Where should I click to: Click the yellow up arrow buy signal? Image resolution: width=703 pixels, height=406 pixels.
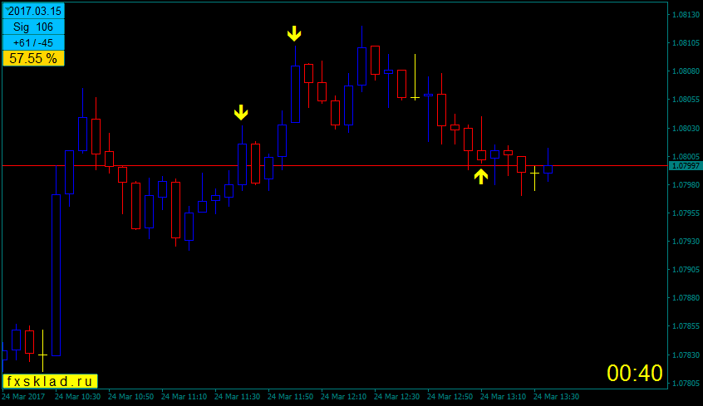481,176
